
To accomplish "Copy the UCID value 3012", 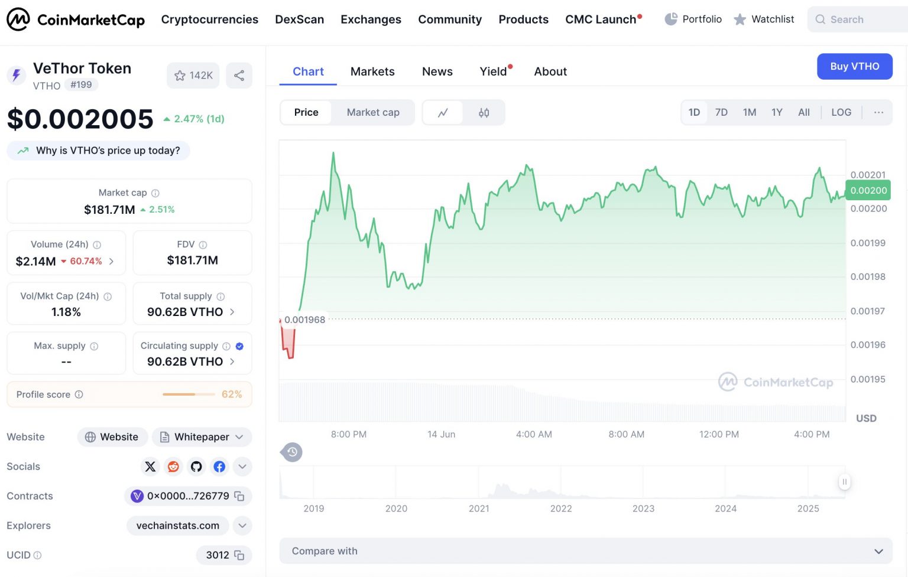I will [239, 555].
